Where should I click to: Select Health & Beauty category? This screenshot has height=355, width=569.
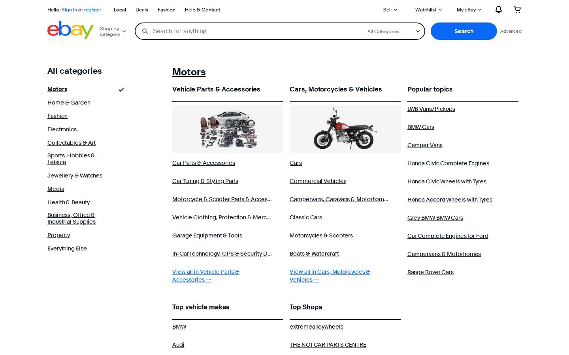pos(68,202)
